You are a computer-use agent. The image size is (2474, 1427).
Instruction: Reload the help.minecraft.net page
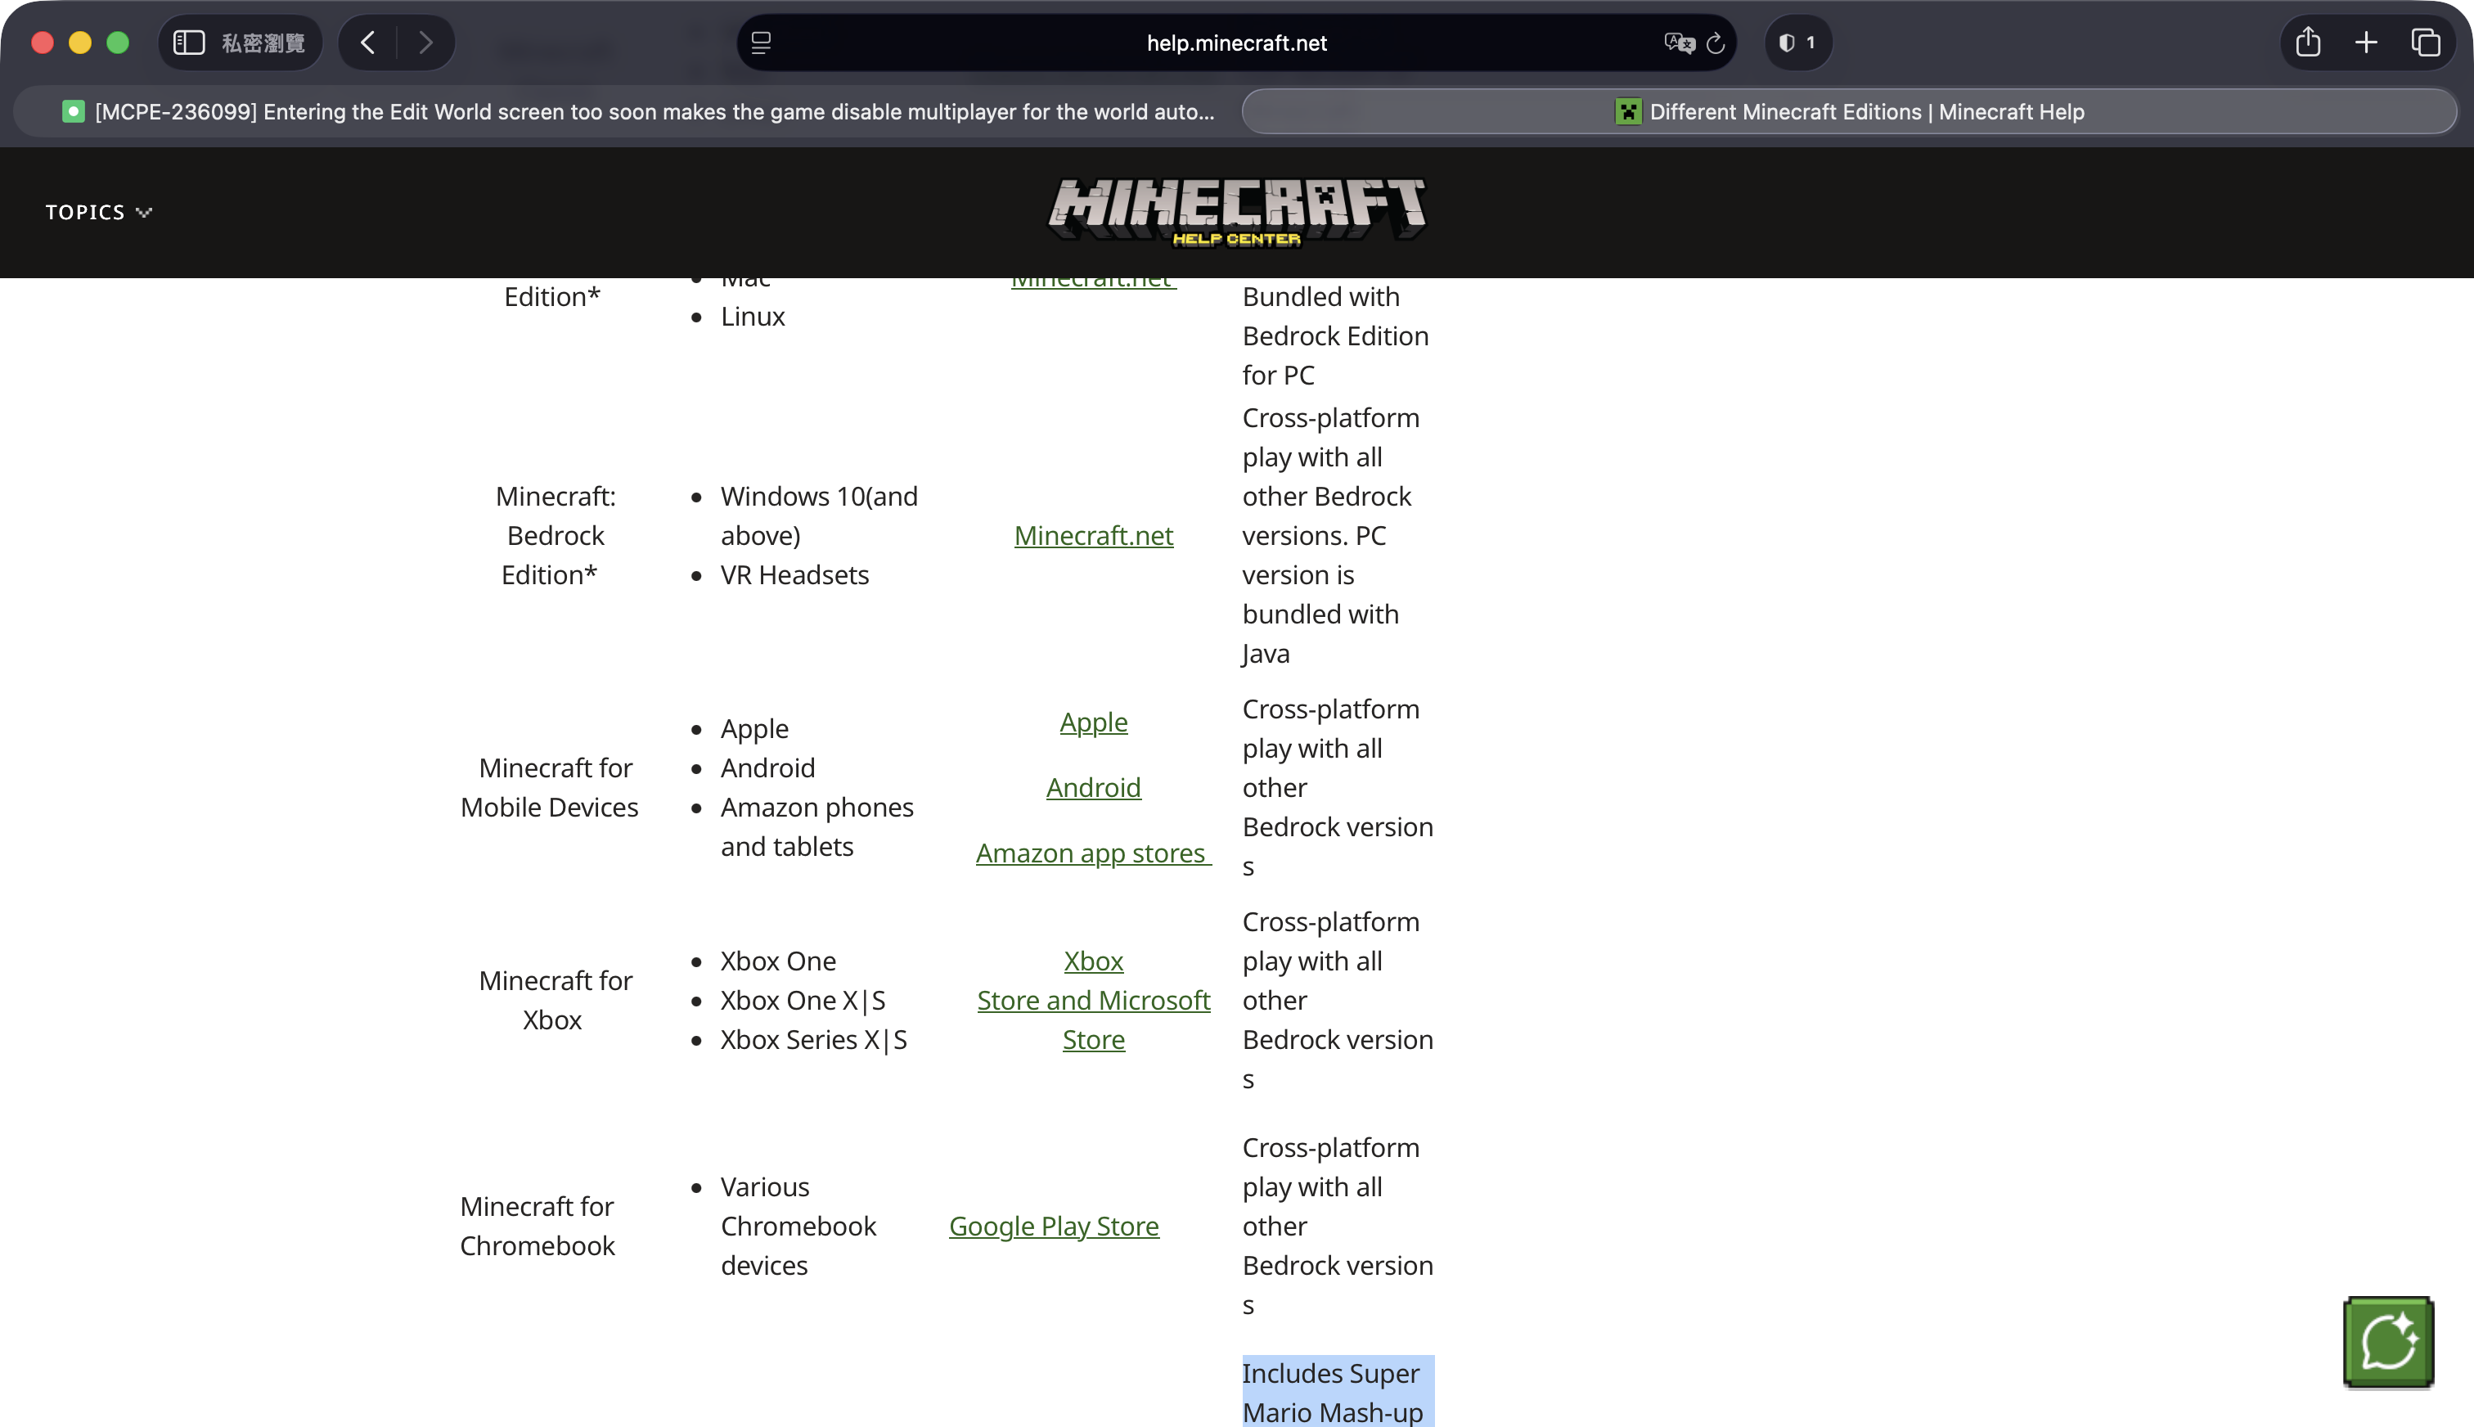1716,43
